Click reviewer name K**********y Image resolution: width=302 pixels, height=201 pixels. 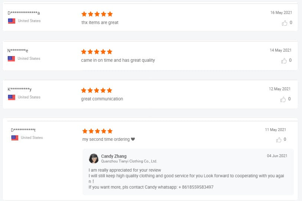point(20,89)
